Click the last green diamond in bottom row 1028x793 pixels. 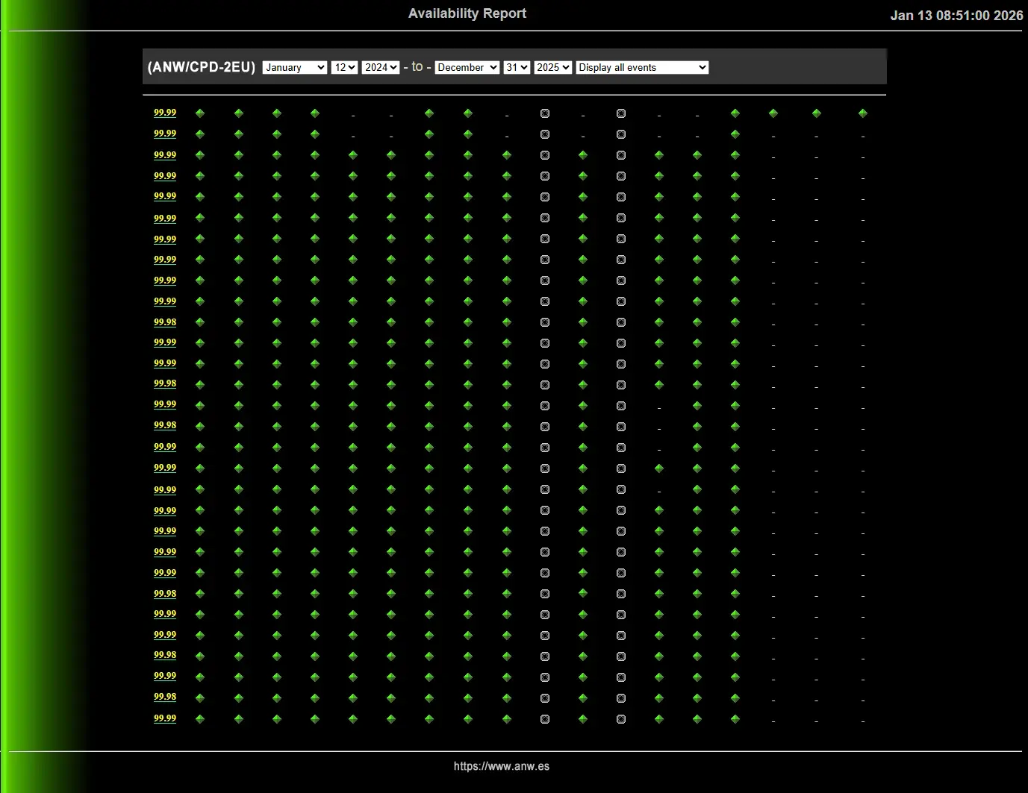pos(735,719)
